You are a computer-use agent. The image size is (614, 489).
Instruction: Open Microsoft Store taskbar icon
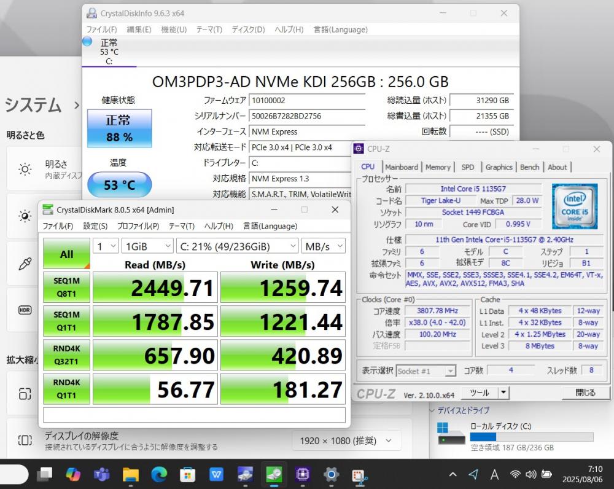pos(187,474)
